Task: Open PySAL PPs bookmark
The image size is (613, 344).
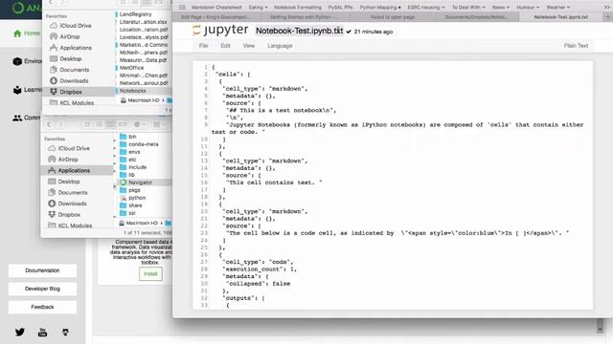Action: (x=340, y=7)
